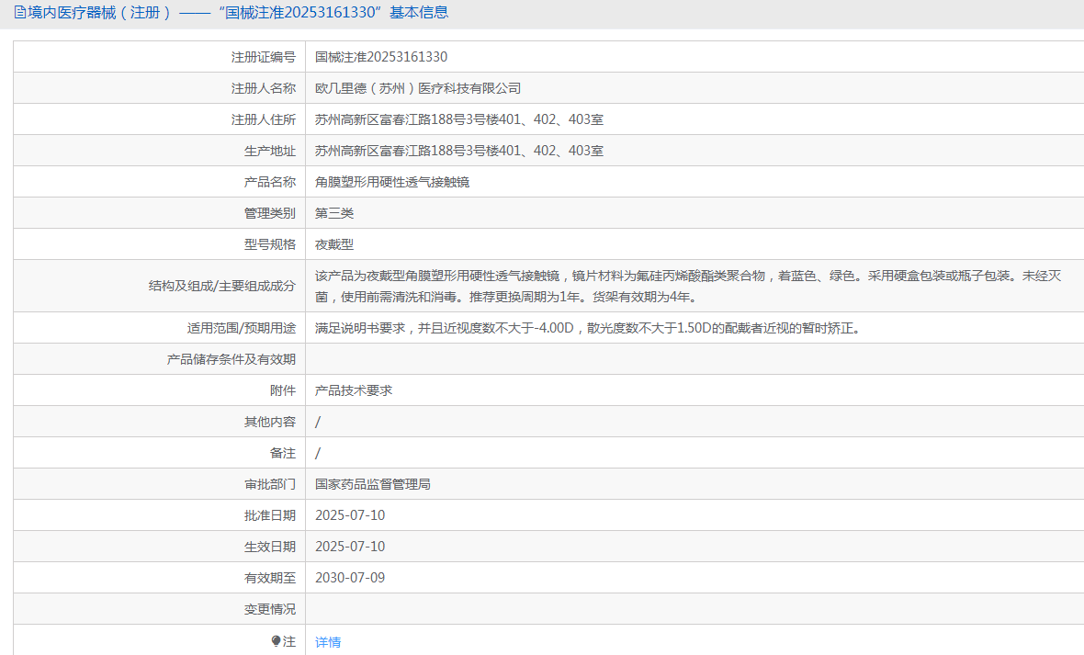Viewport: 1084px width, 655px height.
Task: Select product name 角膜塑形用硬性透气接触镜
Action: point(392,182)
